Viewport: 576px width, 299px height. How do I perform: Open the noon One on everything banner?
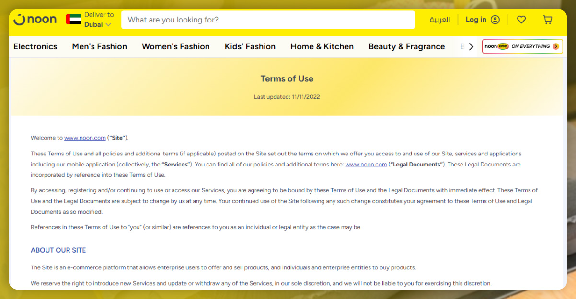pyautogui.click(x=522, y=46)
